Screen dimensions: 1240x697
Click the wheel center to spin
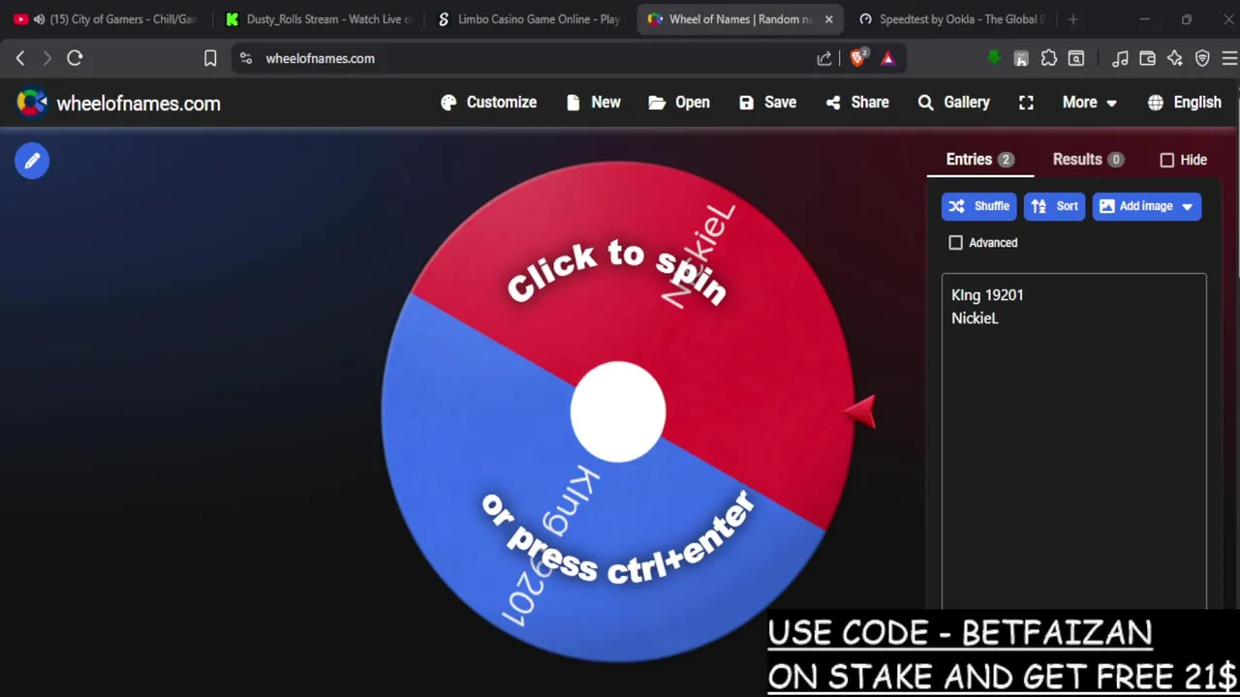[618, 411]
